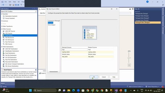Close the Excel Source Editor dialog
This screenshot has height=93, width=165.
click(x=117, y=9)
